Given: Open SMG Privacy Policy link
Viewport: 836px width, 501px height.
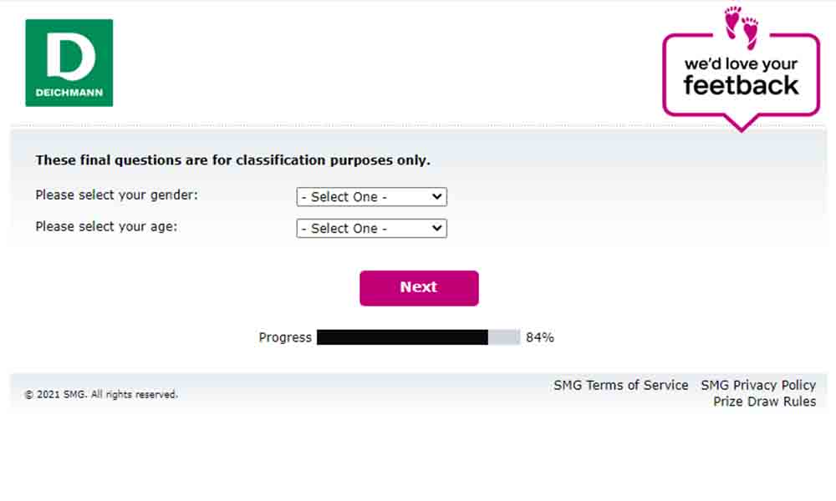Looking at the screenshot, I should pyautogui.click(x=758, y=385).
